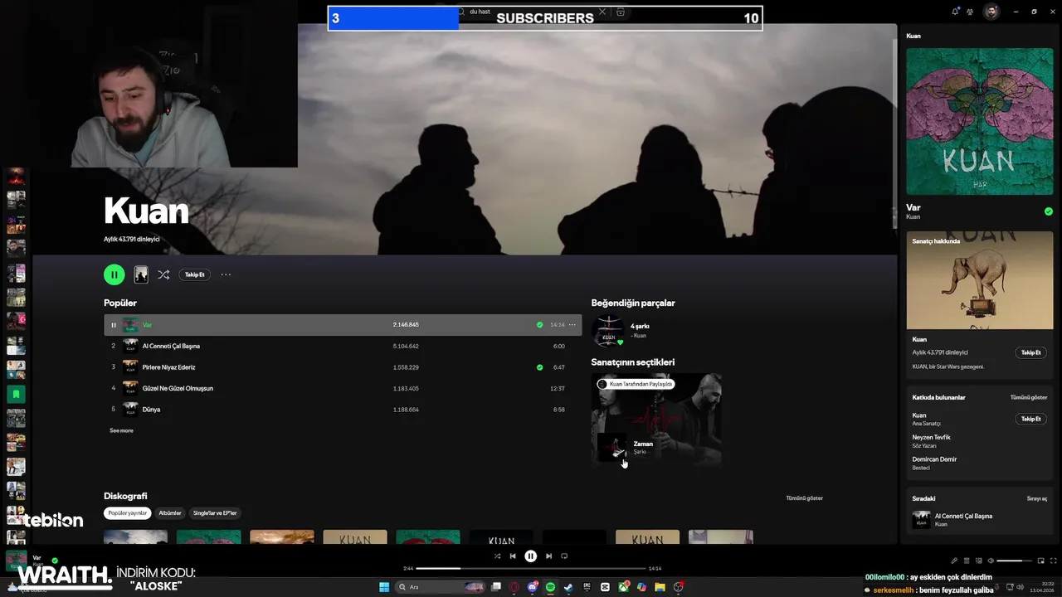Screen dimensions: 1062x597
Task: Expand the popular list with See more
Action: pos(121,430)
